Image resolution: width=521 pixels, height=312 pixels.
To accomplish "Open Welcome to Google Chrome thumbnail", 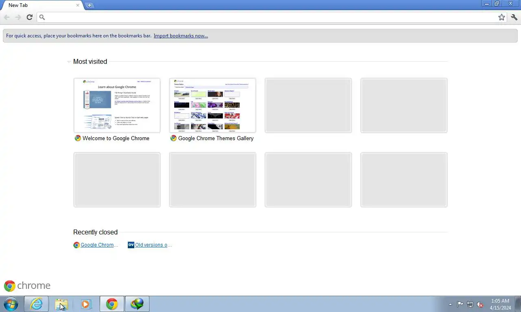I will pyautogui.click(x=117, y=105).
